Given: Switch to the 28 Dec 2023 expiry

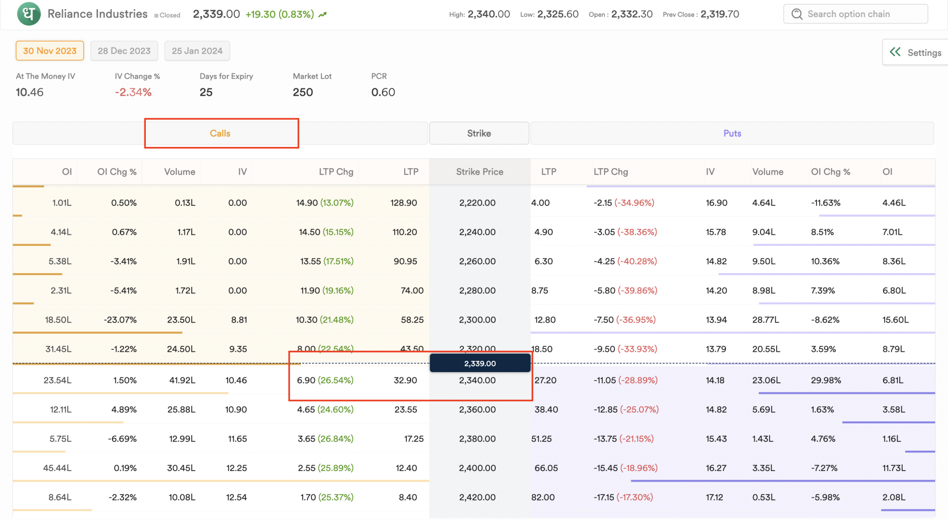Looking at the screenshot, I should 124,51.
